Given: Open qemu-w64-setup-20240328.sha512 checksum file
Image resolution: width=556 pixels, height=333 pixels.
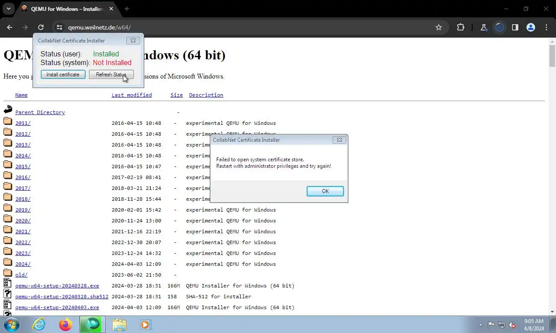Looking at the screenshot, I should (x=62, y=297).
